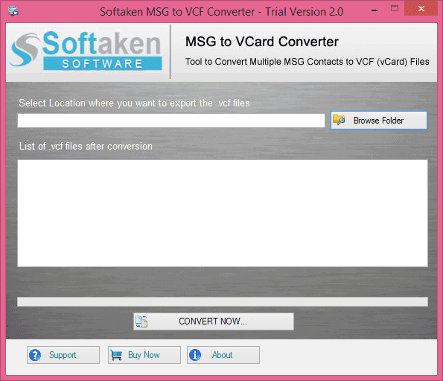Click the document conversion icon on Convert Now
Viewport: 443px width, 381px height.
click(141, 321)
